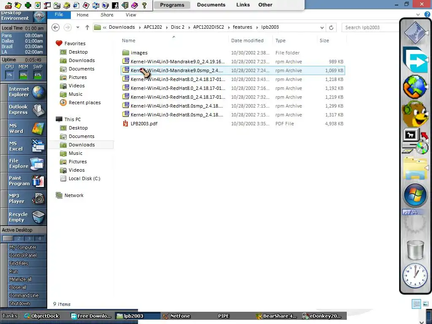
Task: Open the Explorer help icon
Action: tap(427, 14)
